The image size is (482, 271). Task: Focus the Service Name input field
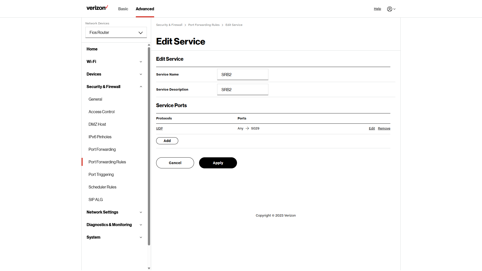pos(243,75)
